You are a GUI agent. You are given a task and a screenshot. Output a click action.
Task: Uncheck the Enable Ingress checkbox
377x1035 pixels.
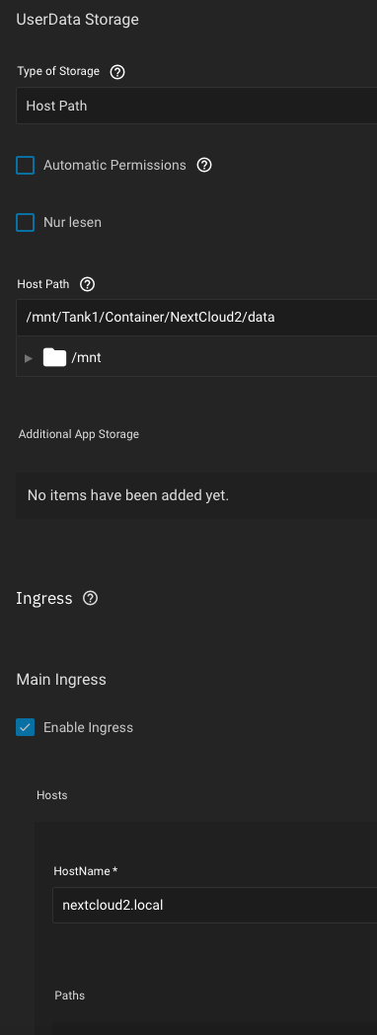point(25,727)
